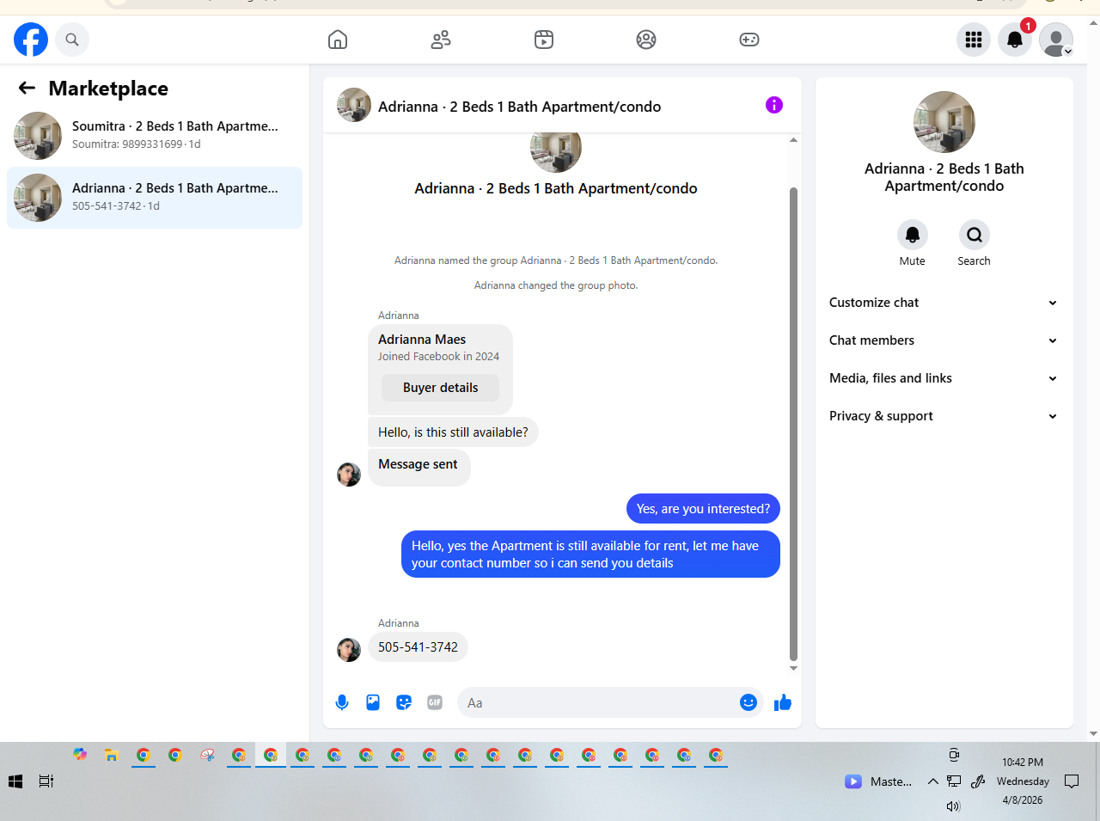
Task: Open the Friends icon in top navigation
Action: pyautogui.click(x=441, y=40)
